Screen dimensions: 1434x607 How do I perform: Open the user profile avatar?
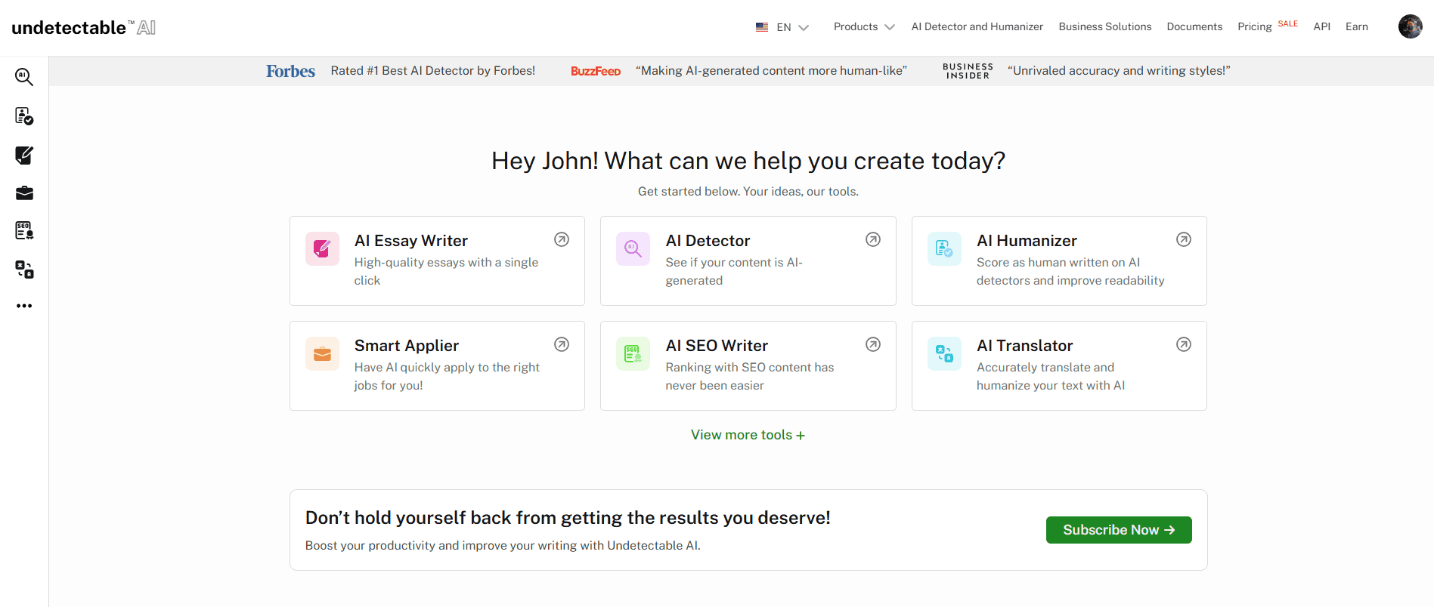coord(1410,26)
